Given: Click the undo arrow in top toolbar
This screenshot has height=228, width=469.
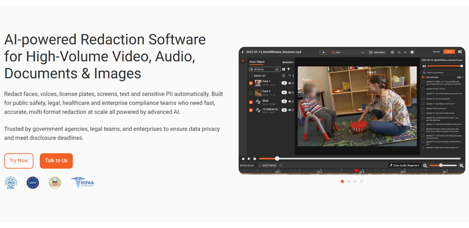Looking at the screenshot, I should click(x=399, y=52).
